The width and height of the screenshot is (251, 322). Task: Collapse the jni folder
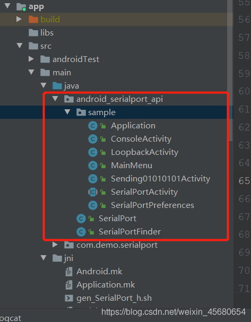pyautogui.click(x=44, y=258)
